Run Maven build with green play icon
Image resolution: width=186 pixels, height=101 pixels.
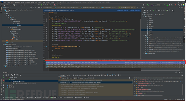click(x=154, y=11)
